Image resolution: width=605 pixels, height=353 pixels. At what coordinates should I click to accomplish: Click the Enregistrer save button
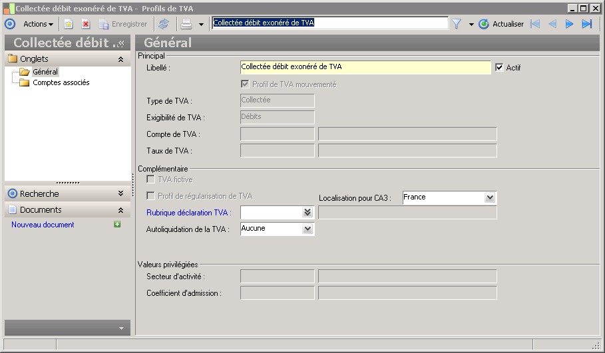(x=124, y=24)
